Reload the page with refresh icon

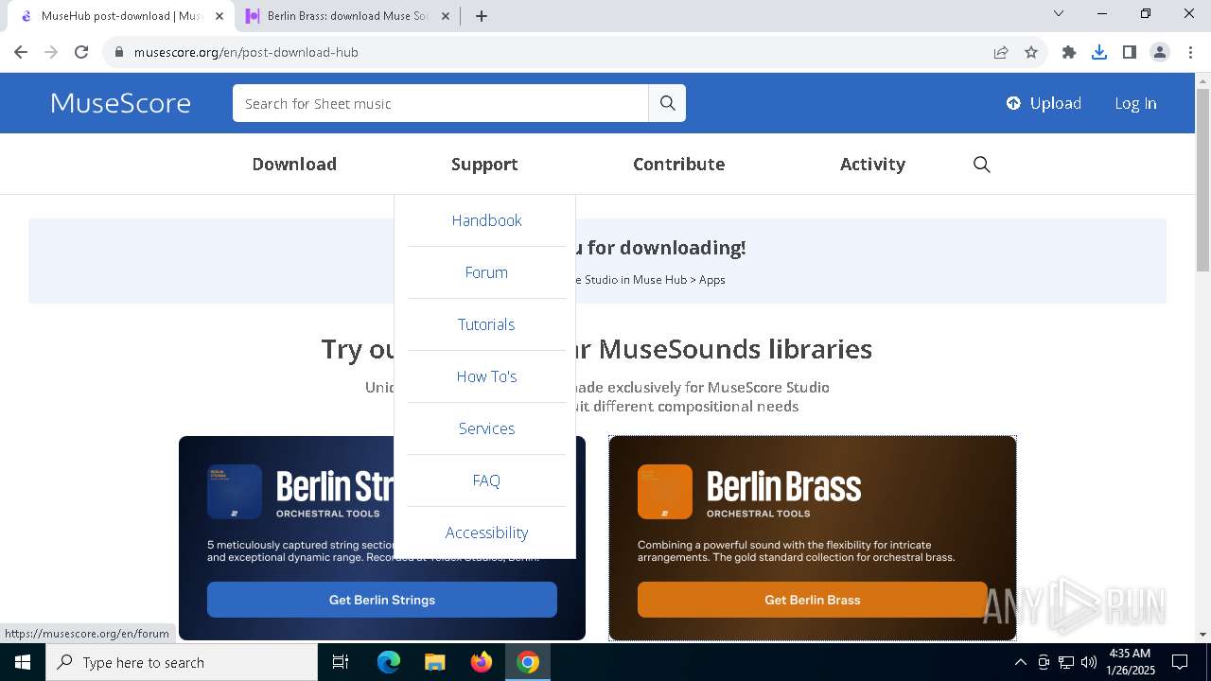pos(81,52)
